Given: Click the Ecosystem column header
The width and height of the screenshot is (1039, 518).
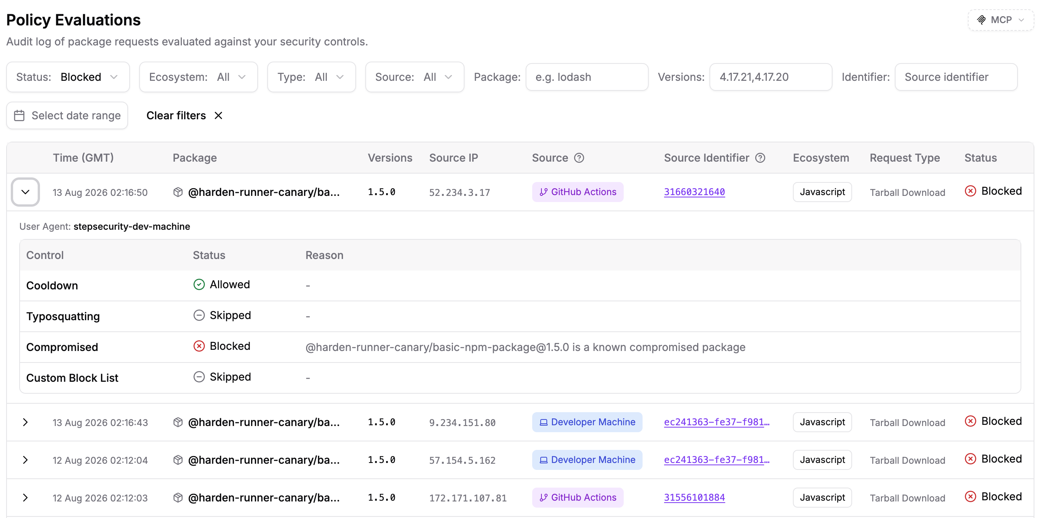Looking at the screenshot, I should [x=820, y=157].
